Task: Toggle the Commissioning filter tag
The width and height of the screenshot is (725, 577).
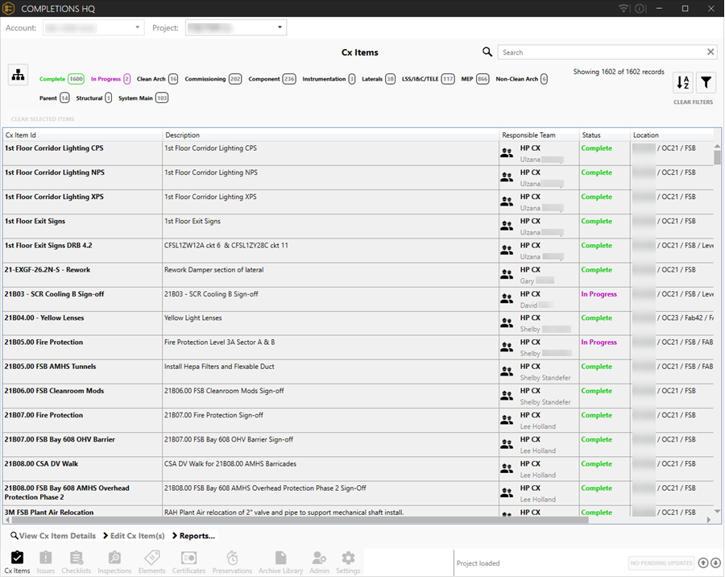Action: (213, 79)
